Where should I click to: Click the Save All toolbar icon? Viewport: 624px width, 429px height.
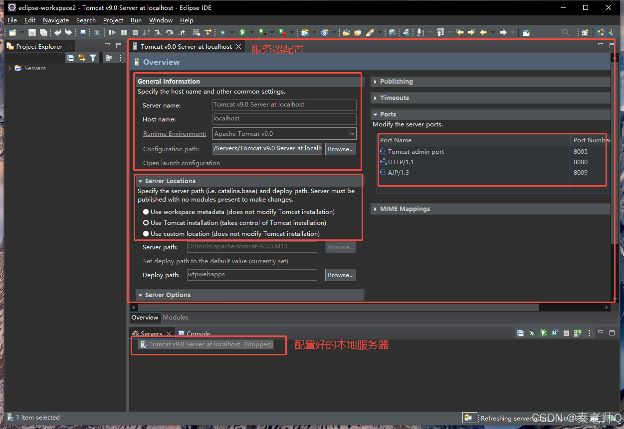tap(43, 32)
